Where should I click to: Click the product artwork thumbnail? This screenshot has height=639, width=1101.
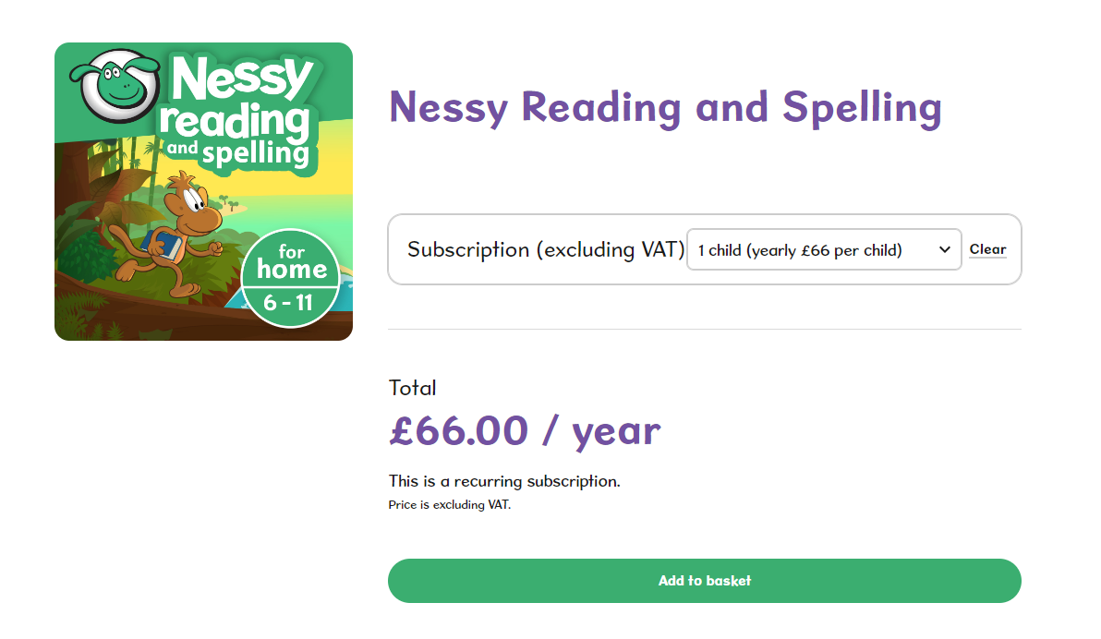pyautogui.click(x=203, y=190)
